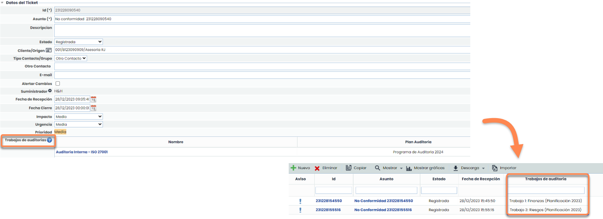Viewport: 603px width, 219px height.
Task: Click the Cliente/Origen contact card icon
Action: 48,50
